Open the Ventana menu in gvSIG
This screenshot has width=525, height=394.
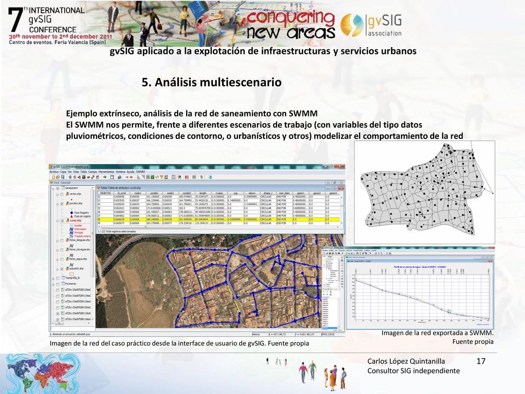[x=120, y=171]
